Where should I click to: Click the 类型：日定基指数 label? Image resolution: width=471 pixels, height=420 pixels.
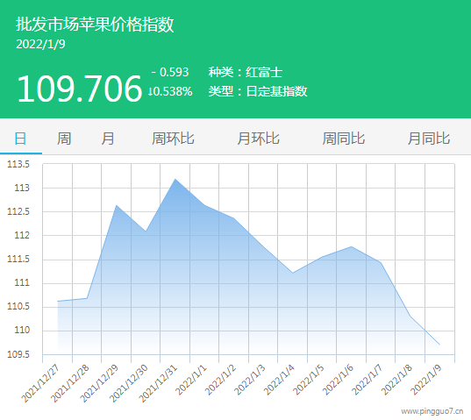click(x=258, y=91)
